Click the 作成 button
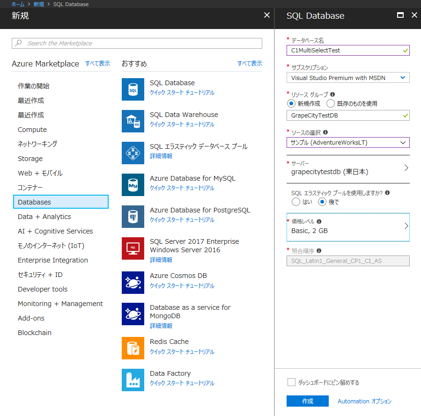This screenshot has width=421, height=416. coord(307,401)
